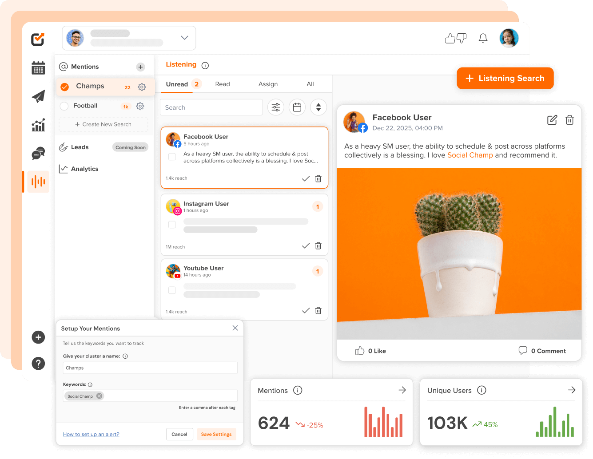
Task: Open the cactus image in the post
Action: pos(459,253)
